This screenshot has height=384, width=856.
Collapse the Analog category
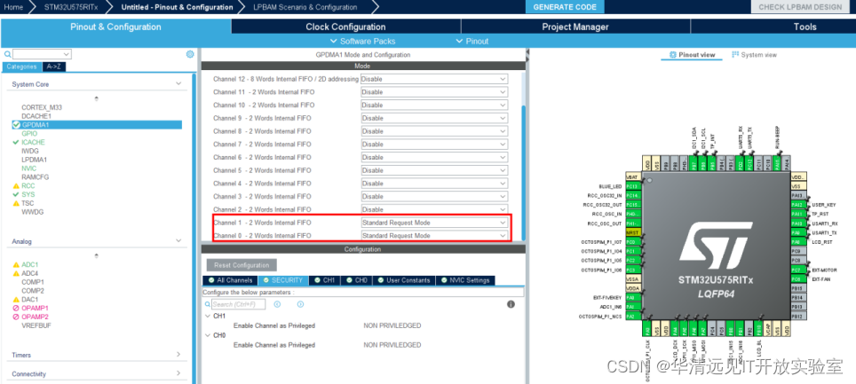pyautogui.click(x=178, y=241)
